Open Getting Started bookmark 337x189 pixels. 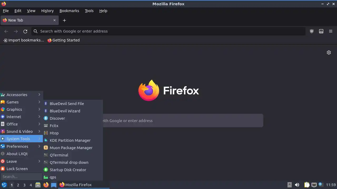63,40
